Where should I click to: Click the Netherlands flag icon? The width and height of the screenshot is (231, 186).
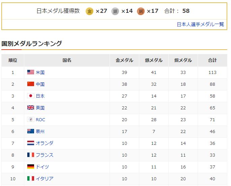coord(31,143)
